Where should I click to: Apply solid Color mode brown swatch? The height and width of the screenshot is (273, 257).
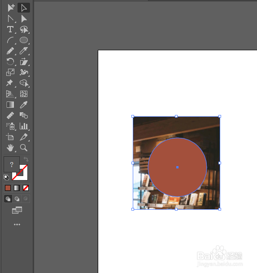coord(8,188)
